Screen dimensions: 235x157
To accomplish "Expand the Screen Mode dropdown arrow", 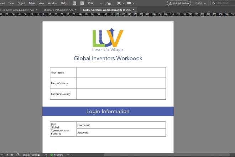I will click(123, 3).
